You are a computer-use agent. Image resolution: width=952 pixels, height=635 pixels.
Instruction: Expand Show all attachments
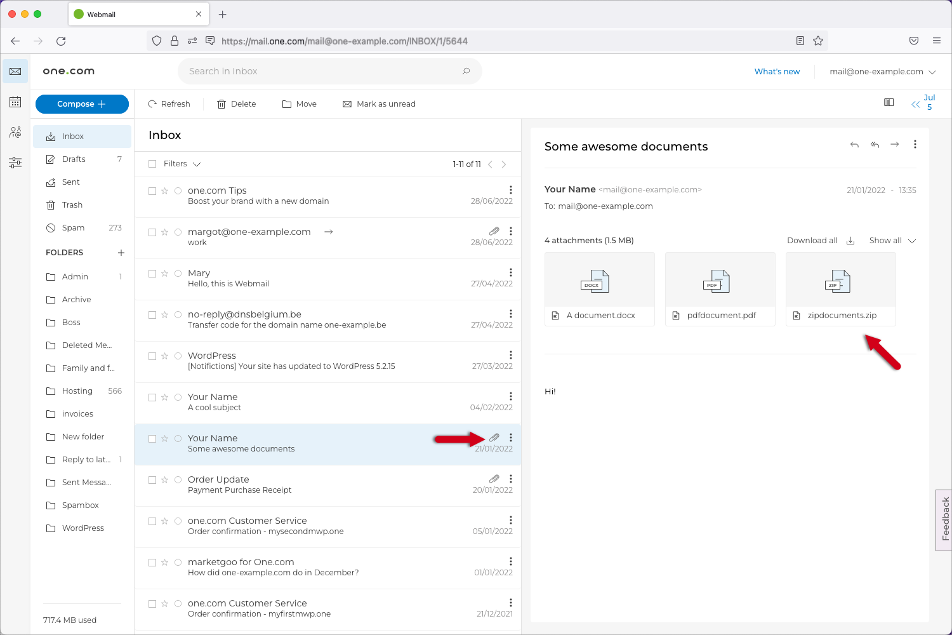pyautogui.click(x=892, y=241)
